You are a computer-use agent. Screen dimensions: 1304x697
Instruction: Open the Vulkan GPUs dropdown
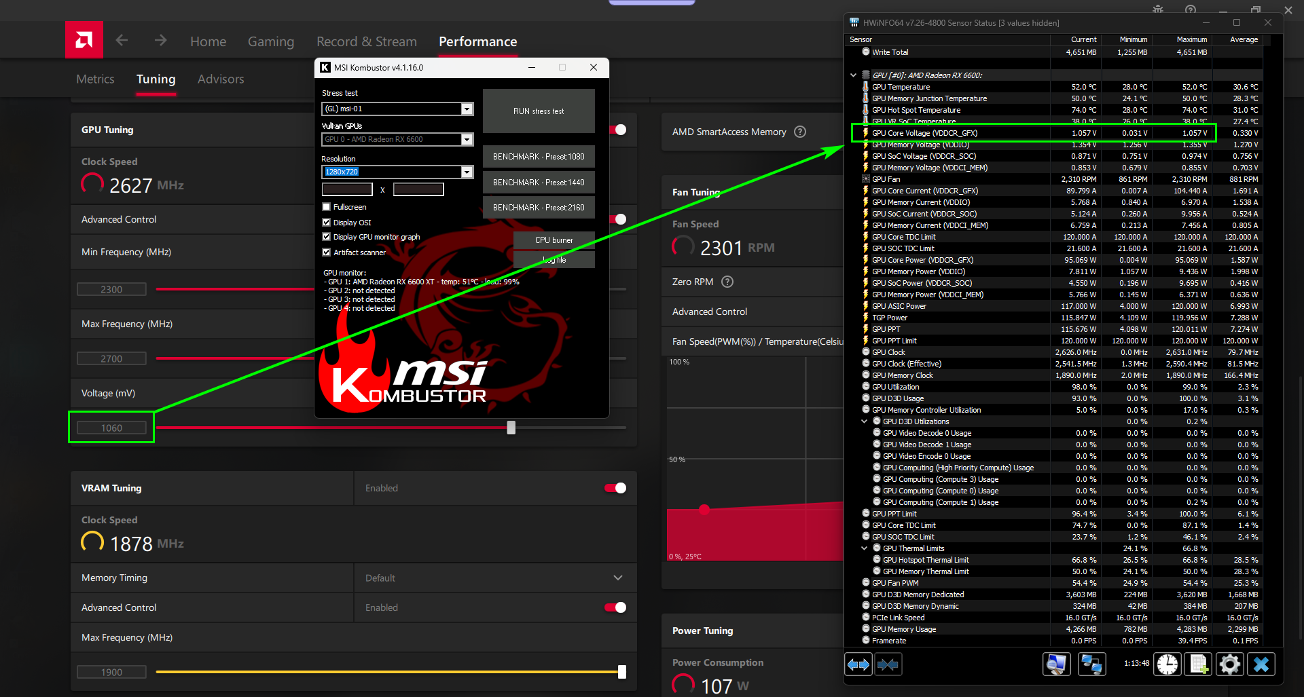click(467, 139)
